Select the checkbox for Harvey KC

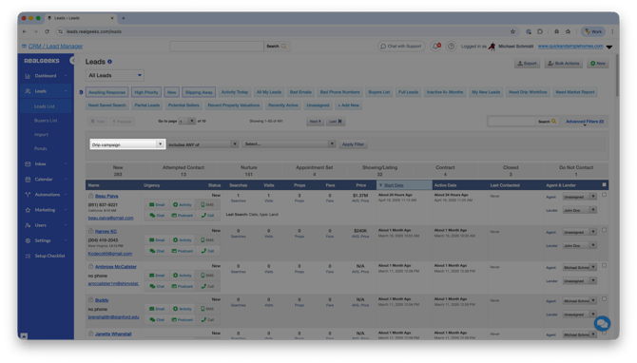[x=604, y=230]
